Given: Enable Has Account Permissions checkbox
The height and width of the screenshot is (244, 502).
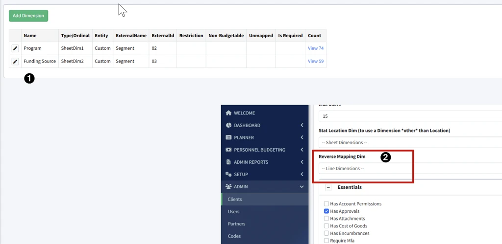Looking at the screenshot, I should [x=326, y=204].
